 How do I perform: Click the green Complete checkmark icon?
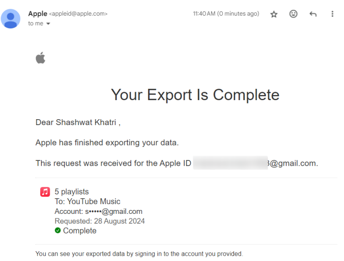58,231
